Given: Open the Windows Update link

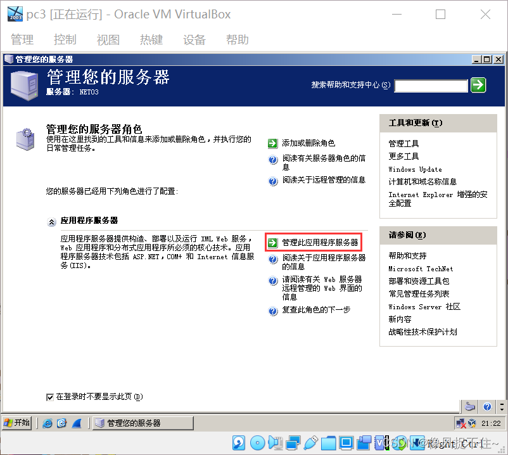Looking at the screenshot, I should pyautogui.click(x=415, y=169).
